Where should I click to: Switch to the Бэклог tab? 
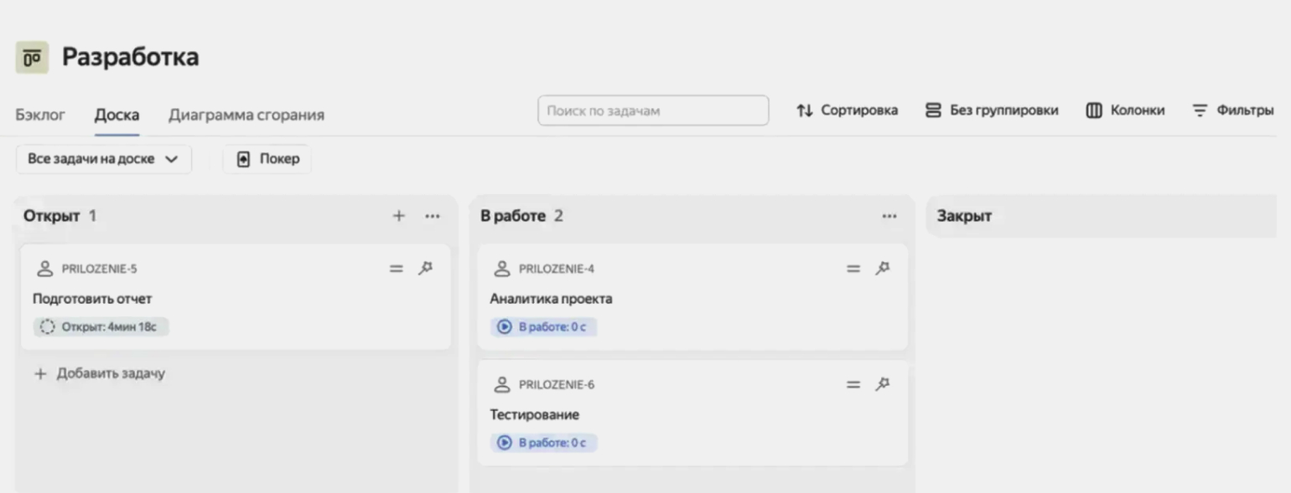click(40, 115)
